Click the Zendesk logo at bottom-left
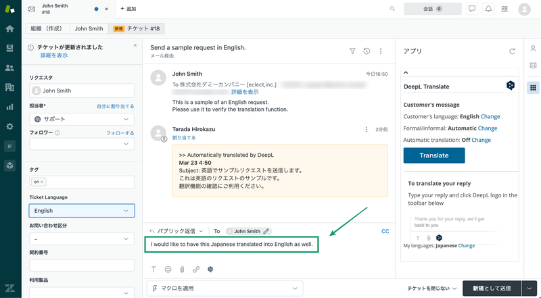The height and width of the screenshot is (298, 541). (9, 289)
